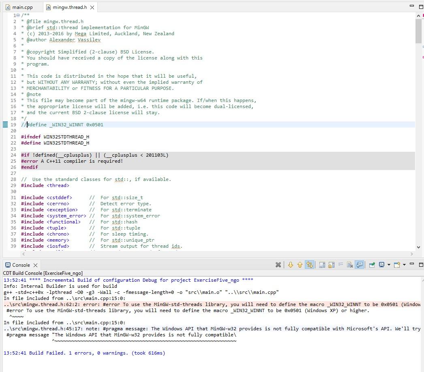
Task: Click the gray X Remove Launch icon in Console toolbar
Action: click(278, 265)
